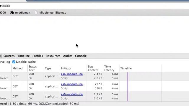Click the middleman bookmark favicon
The width and height of the screenshot is (189, 106).
pos(12,12)
